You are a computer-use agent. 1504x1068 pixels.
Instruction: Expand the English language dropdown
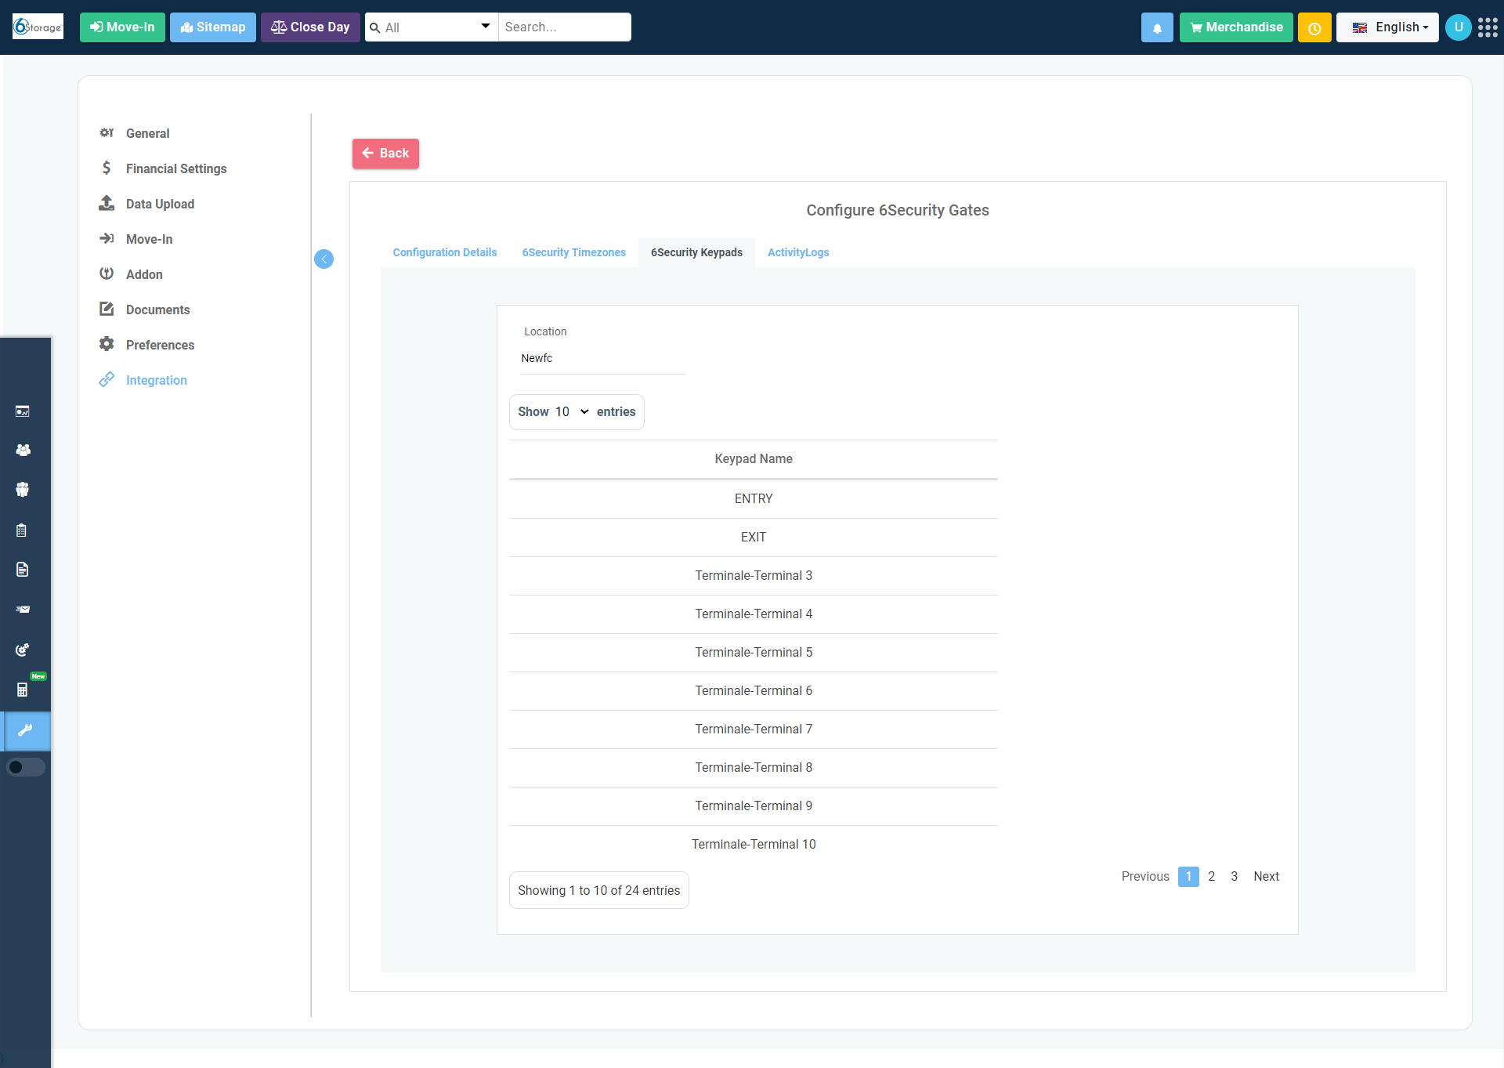[1387, 27]
